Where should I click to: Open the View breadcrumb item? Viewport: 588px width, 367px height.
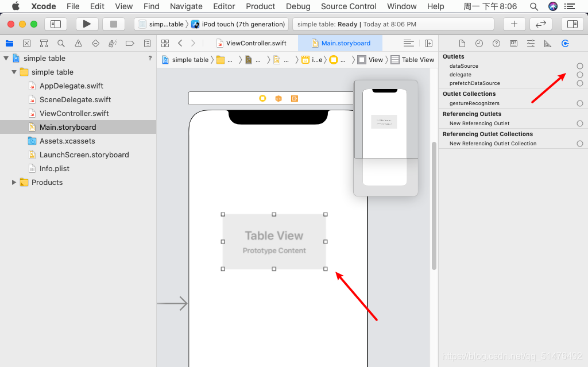click(370, 60)
